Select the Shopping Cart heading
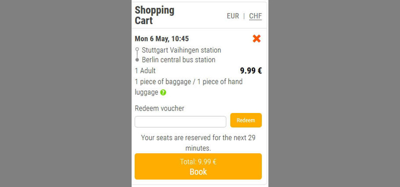This screenshot has width=400, height=187. [x=154, y=15]
